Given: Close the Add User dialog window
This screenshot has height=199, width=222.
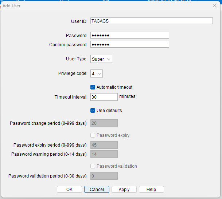Looking at the screenshot, I should [x=215, y=5].
